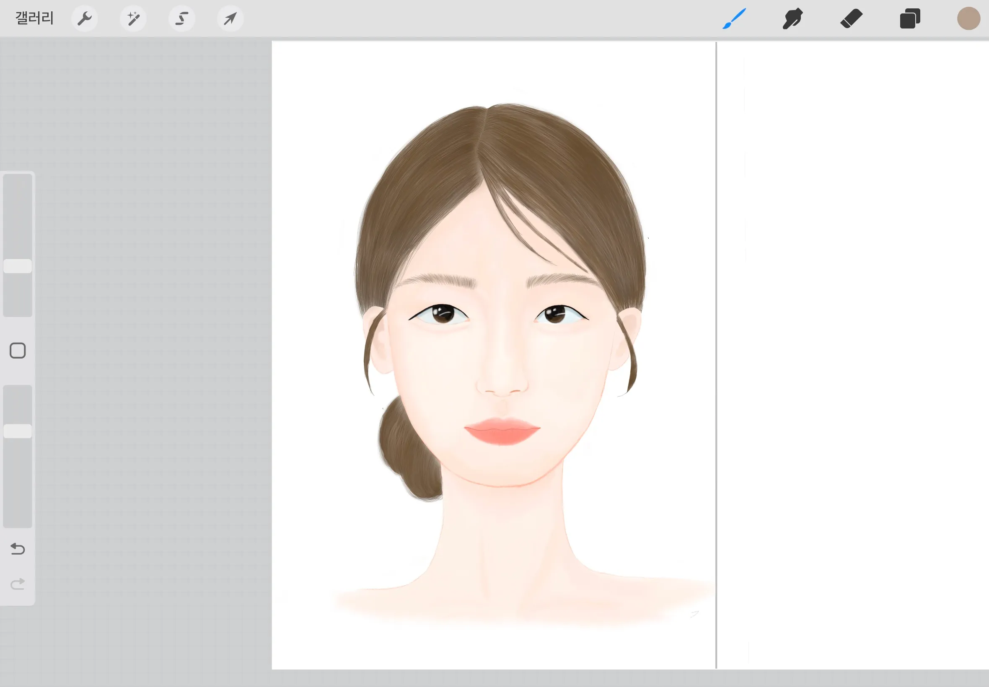This screenshot has width=989, height=687.
Task: Select the Smudge finger tool
Action: (792, 18)
